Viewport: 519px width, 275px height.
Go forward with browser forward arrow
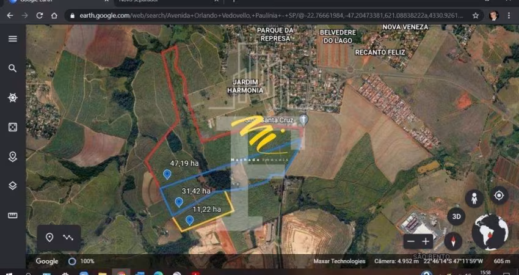point(25,15)
